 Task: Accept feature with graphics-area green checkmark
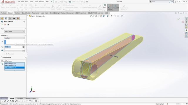click(x=179, y=19)
